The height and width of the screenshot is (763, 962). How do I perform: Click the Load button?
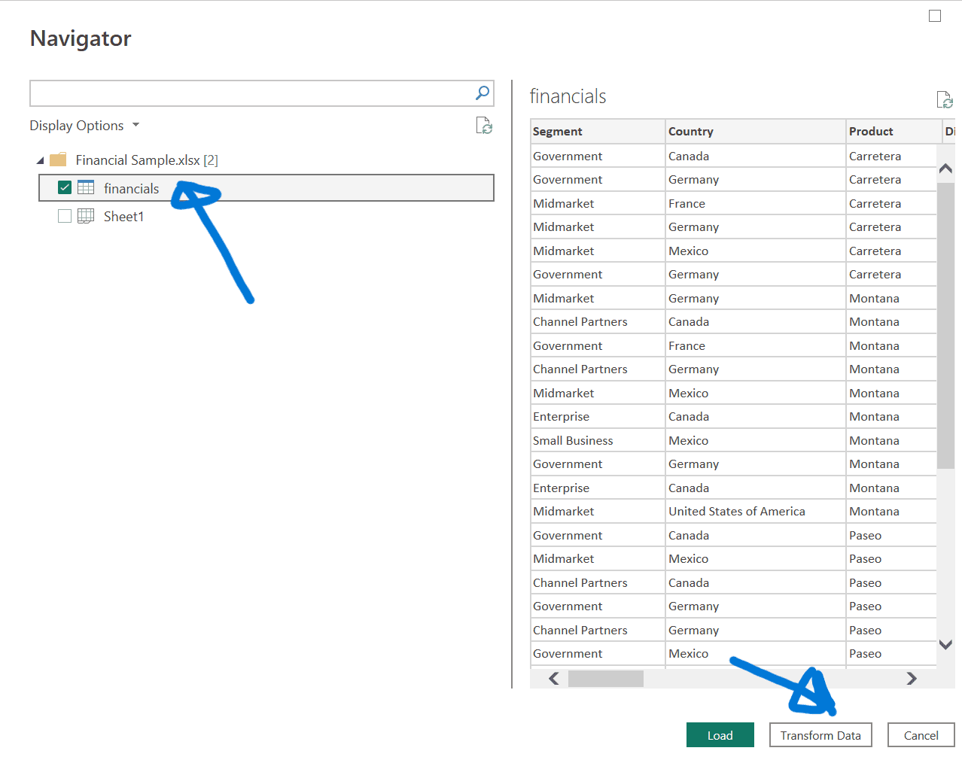(720, 735)
